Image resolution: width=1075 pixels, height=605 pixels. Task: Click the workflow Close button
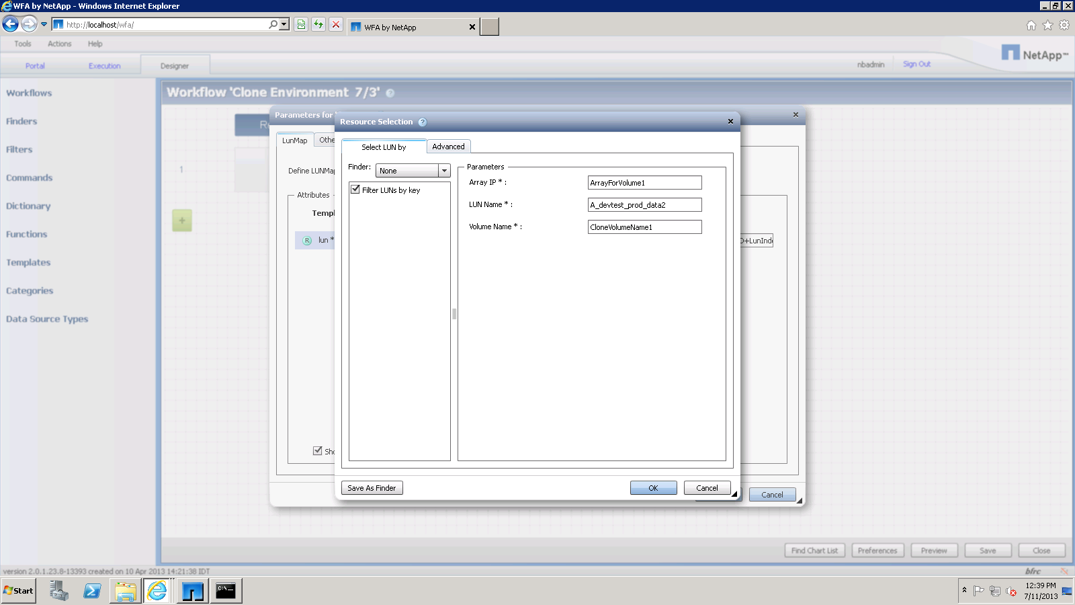(1041, 551)
